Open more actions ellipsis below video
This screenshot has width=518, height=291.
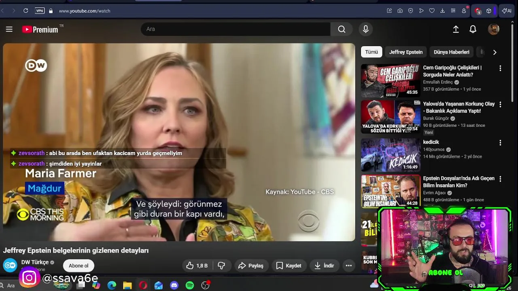coord(348,266)
